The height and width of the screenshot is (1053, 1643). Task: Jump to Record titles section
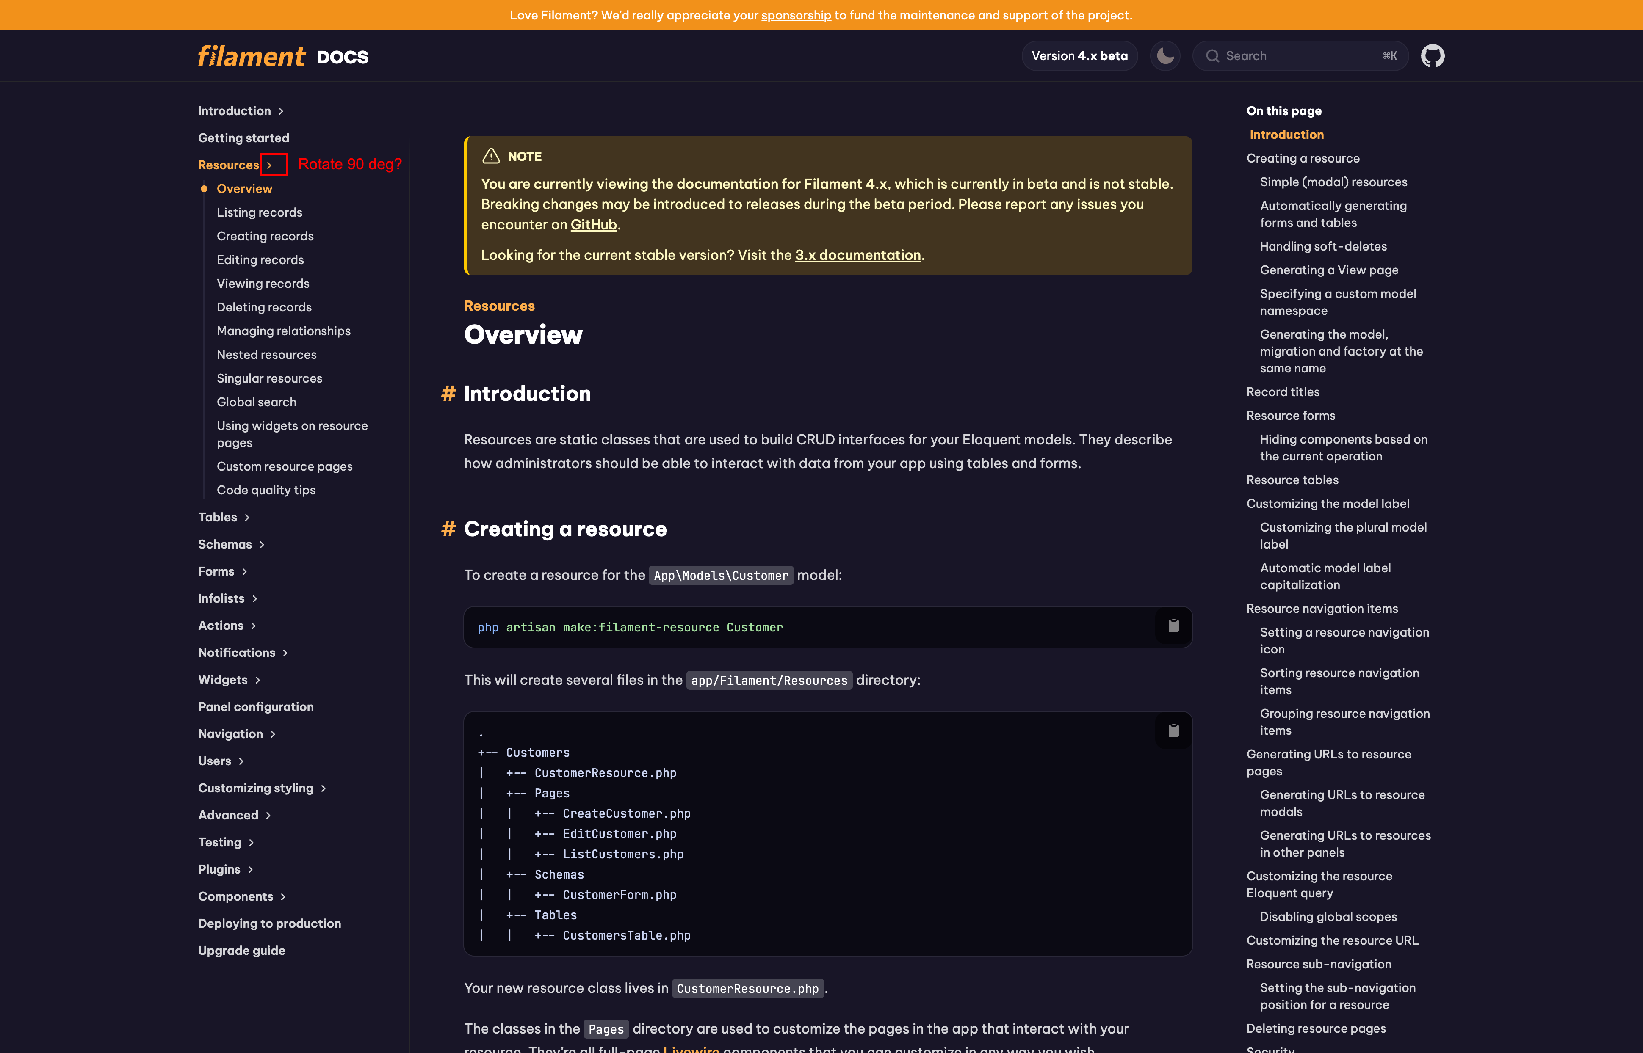[x=1283, y=392]
